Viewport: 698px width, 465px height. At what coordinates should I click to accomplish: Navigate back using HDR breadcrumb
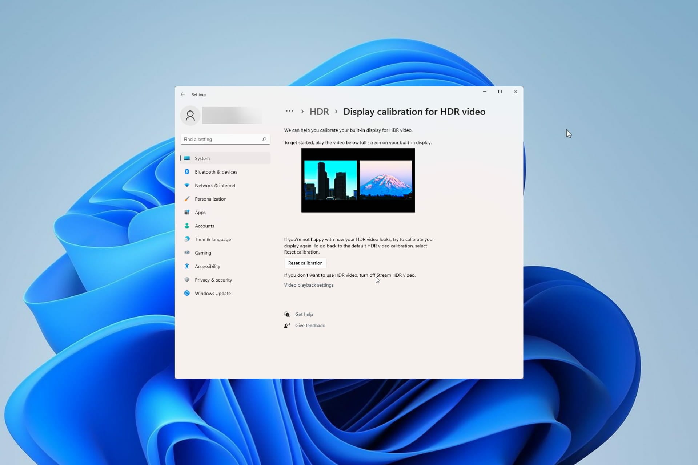tap(319, 112)
